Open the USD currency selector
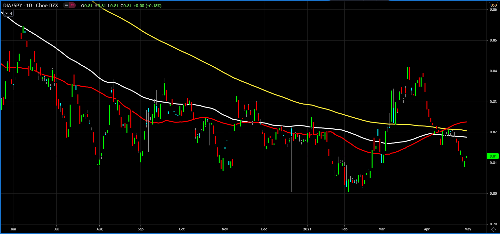Image resolution: width=500 pixels, height=234 pixels. (x=493, y=6)
